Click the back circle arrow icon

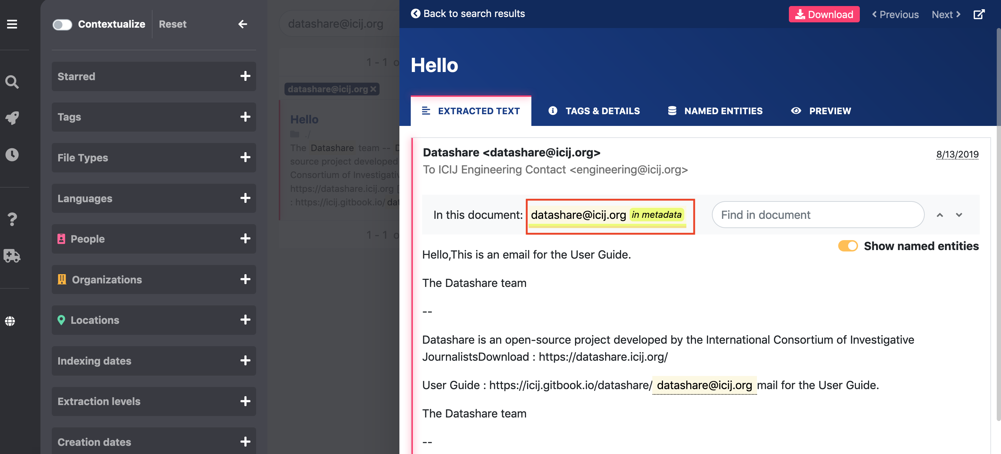point(415,13)
